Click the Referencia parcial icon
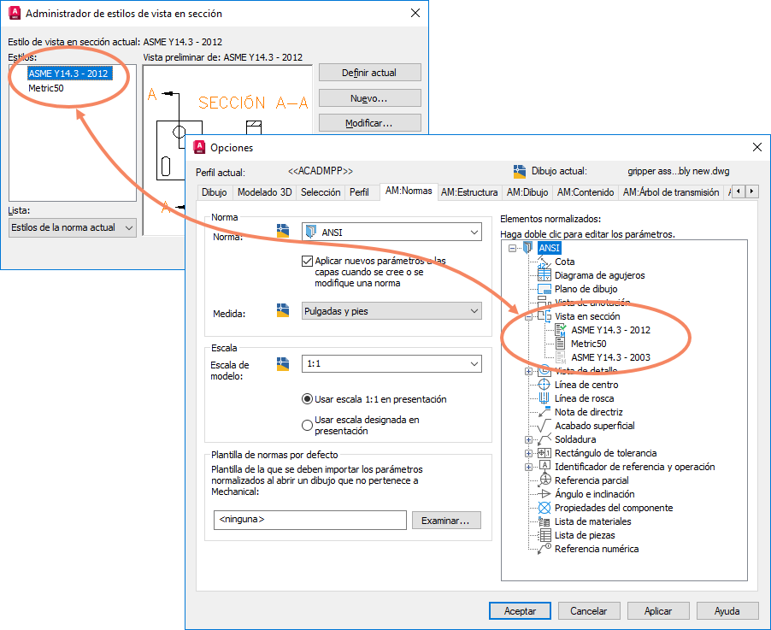 [544, 480]
